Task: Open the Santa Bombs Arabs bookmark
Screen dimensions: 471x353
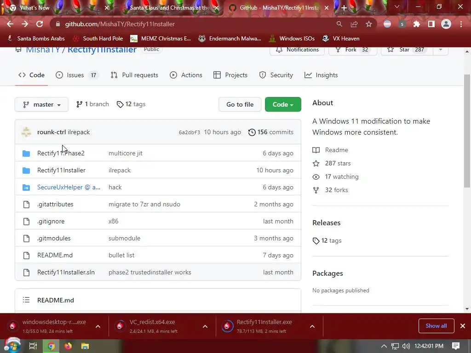Action: click(36, 39)
